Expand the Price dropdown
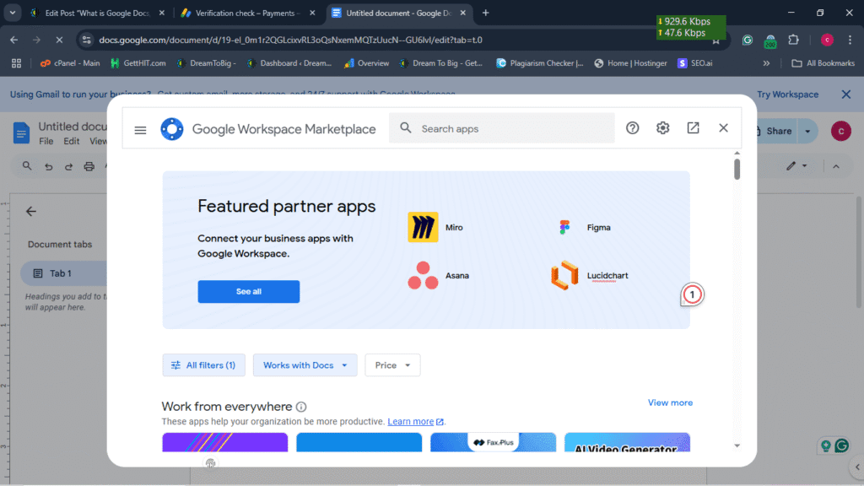 392,365
